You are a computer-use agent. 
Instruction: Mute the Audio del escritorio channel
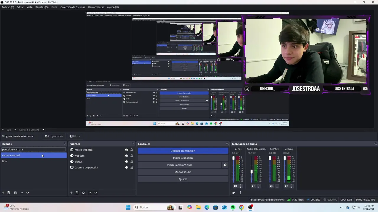coord(253,186)
